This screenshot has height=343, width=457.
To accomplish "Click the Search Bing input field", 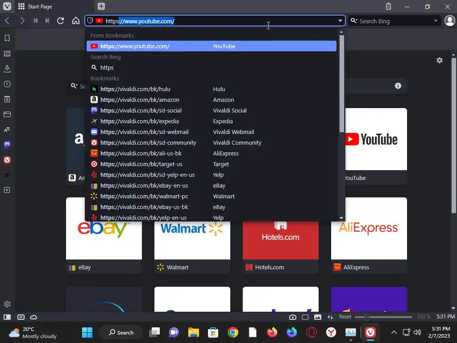I will tap(395, 21).
